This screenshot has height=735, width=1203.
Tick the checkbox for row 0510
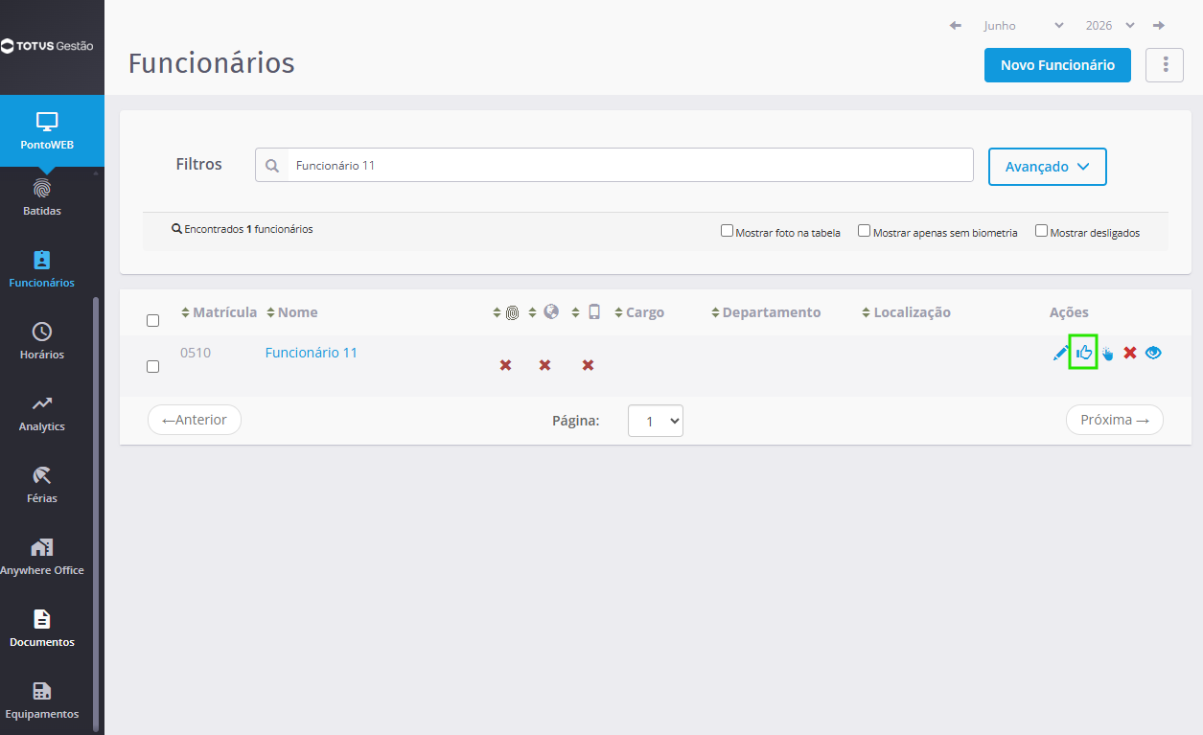click(x=152, y=366)
